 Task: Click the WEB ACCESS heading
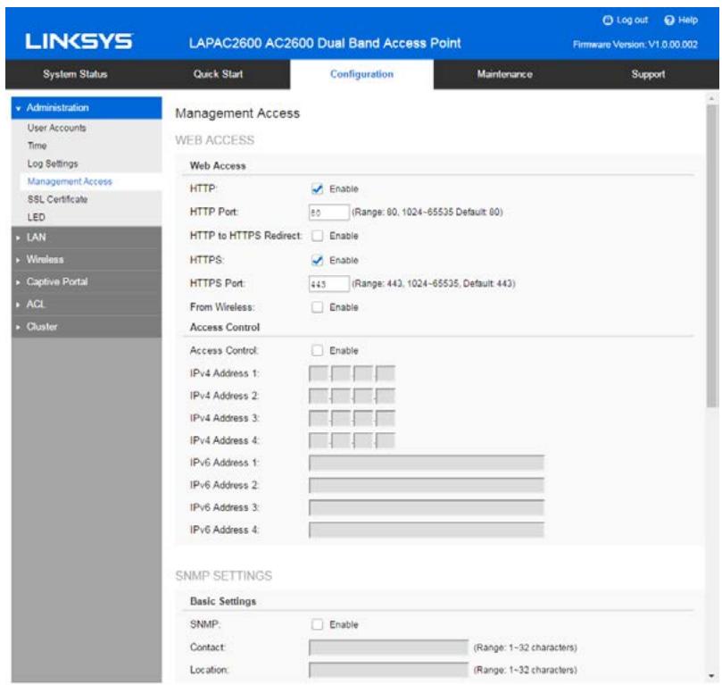[x=214, y=140]
